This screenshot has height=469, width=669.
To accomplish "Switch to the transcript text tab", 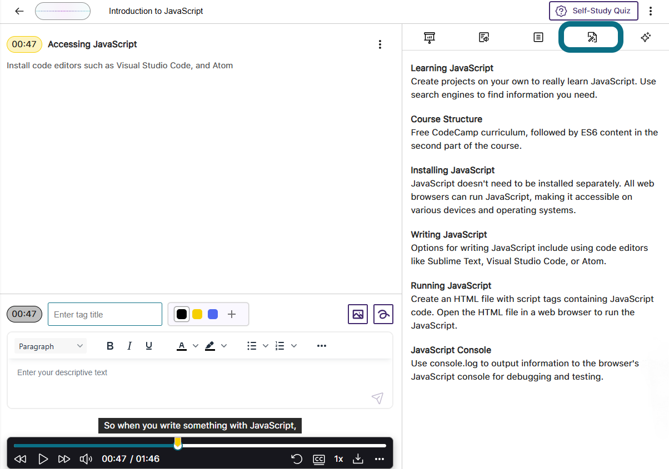I will pos(538,37).
